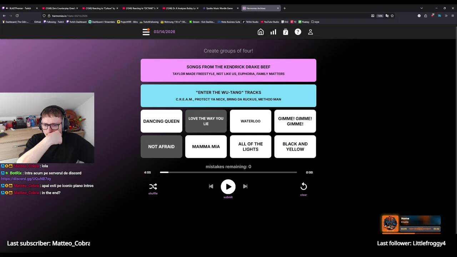The height and width of the screenshot is (257, 457).
Task: Open the YouTube Studio bookmark
Action: pyautogui.click(x=270, y=22)
